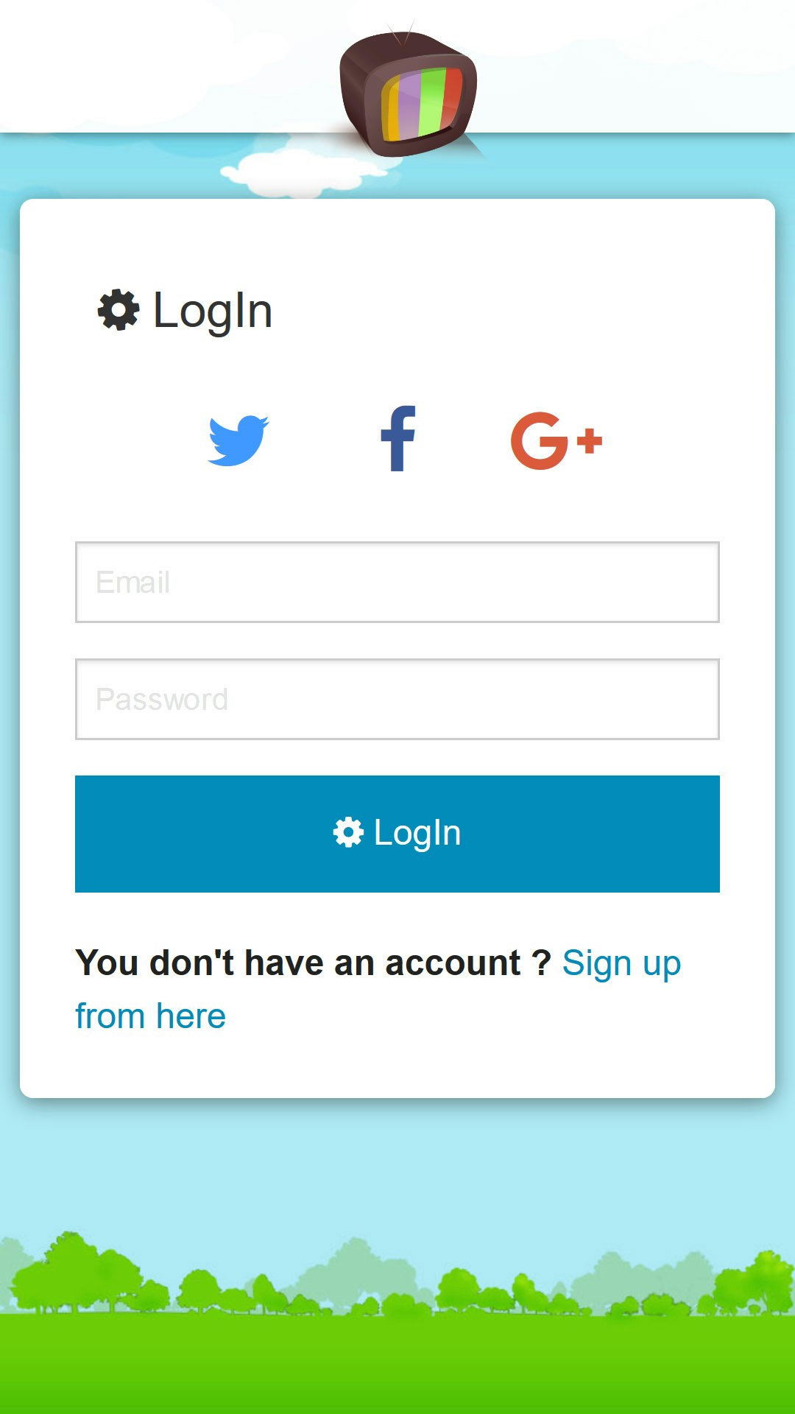Open the Sign up link
Viewport: 795px width, 1414px height.
pos(621,963)
